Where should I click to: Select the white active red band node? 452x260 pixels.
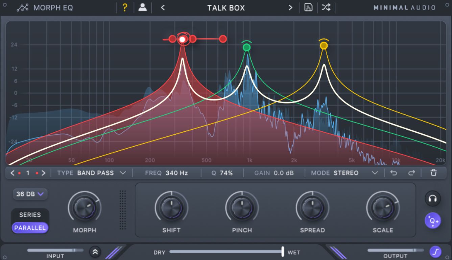pyautogui.click(x=182, y=39)
